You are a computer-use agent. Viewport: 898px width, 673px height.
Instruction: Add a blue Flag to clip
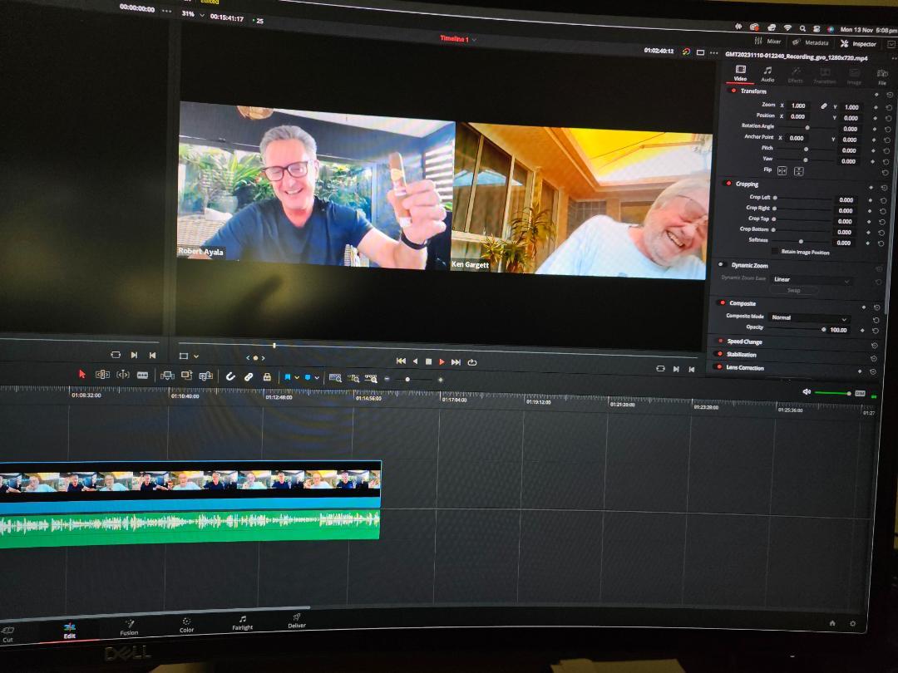click(x=288, y=377)
